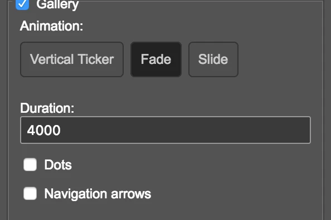Disable the Gallery option via its blue checkmark
This screenshot has width=331, height=220.
click(x=22, y=4)
